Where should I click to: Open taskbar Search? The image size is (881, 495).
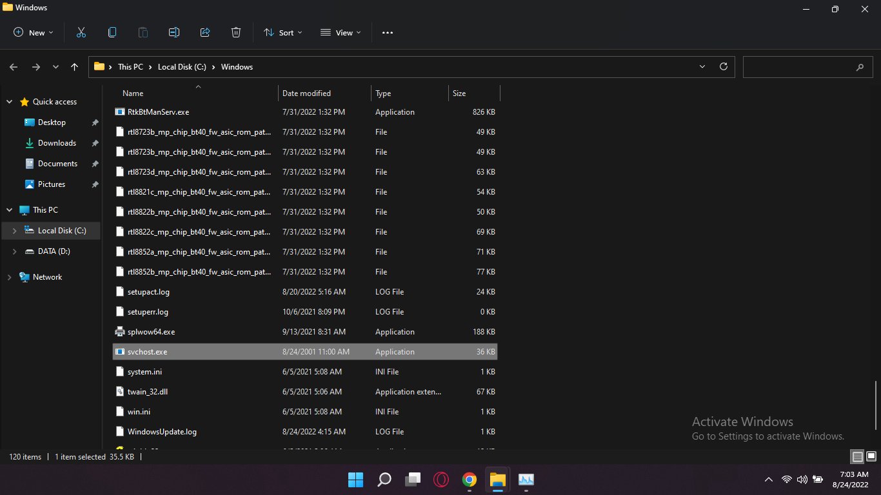click(384, 480)
